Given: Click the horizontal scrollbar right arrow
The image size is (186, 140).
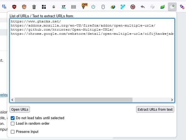Looking at the screenshot, I should click(172, 100).
